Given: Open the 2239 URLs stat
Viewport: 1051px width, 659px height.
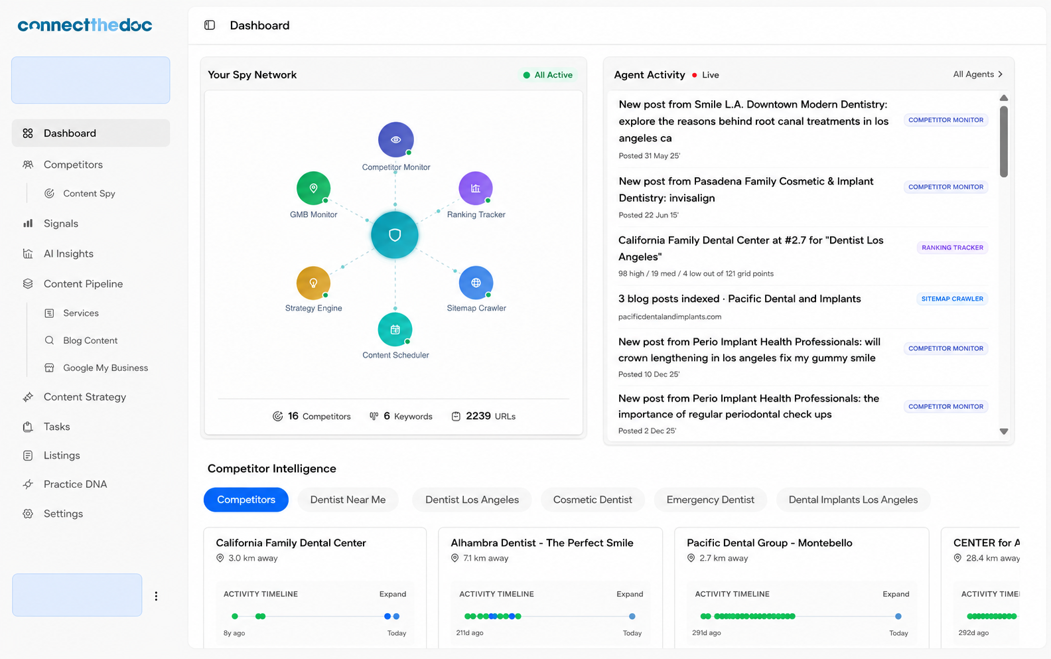Looking at the screenshot, I should pos(484,416).
